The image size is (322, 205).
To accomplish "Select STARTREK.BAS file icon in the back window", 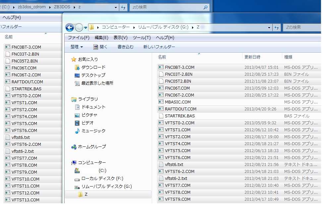I will (8, 89).
